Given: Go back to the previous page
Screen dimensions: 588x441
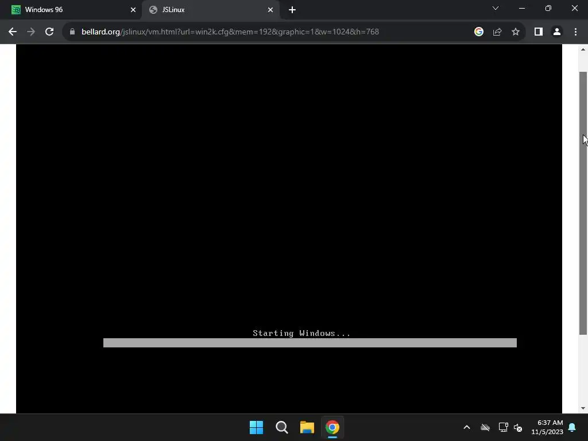Looking at the screenshot, I should click(x=13, y=32).
